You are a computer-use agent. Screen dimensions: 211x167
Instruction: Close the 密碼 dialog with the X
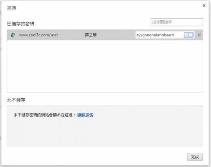204,6
